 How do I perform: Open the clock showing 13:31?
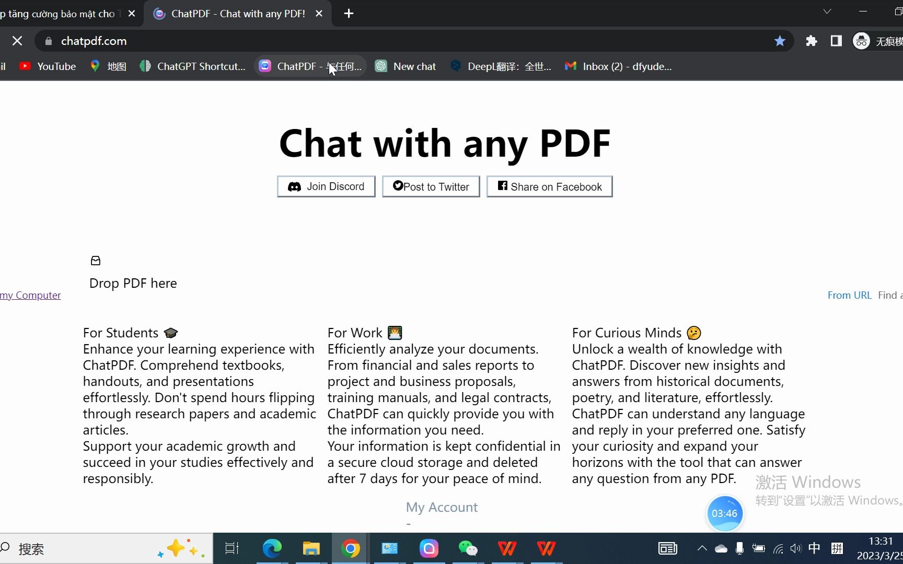880,548
